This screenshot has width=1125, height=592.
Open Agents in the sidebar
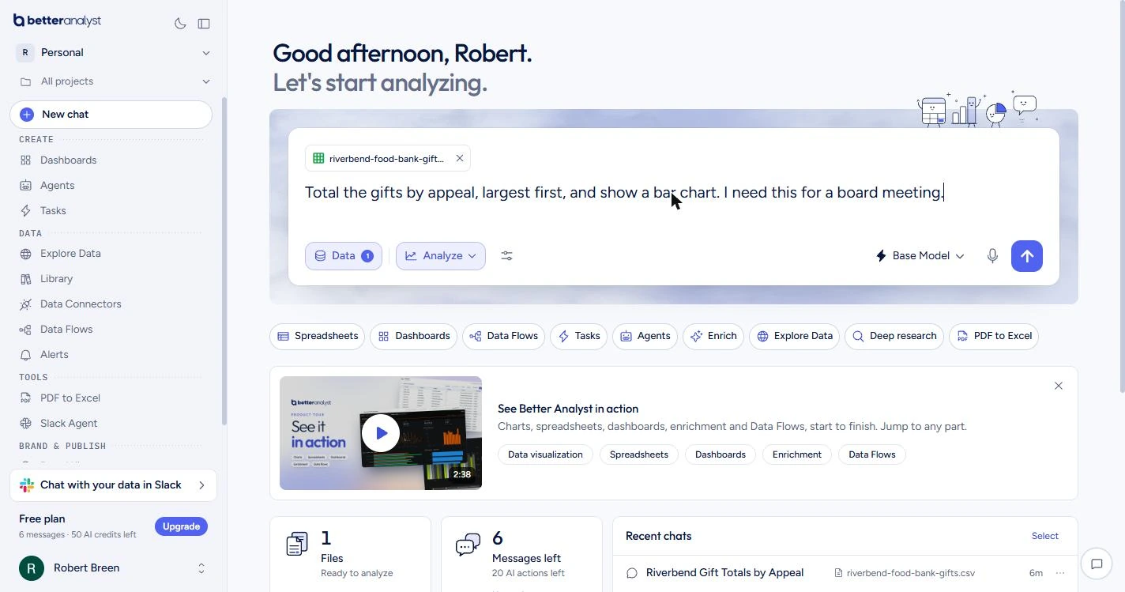point(58,186)
